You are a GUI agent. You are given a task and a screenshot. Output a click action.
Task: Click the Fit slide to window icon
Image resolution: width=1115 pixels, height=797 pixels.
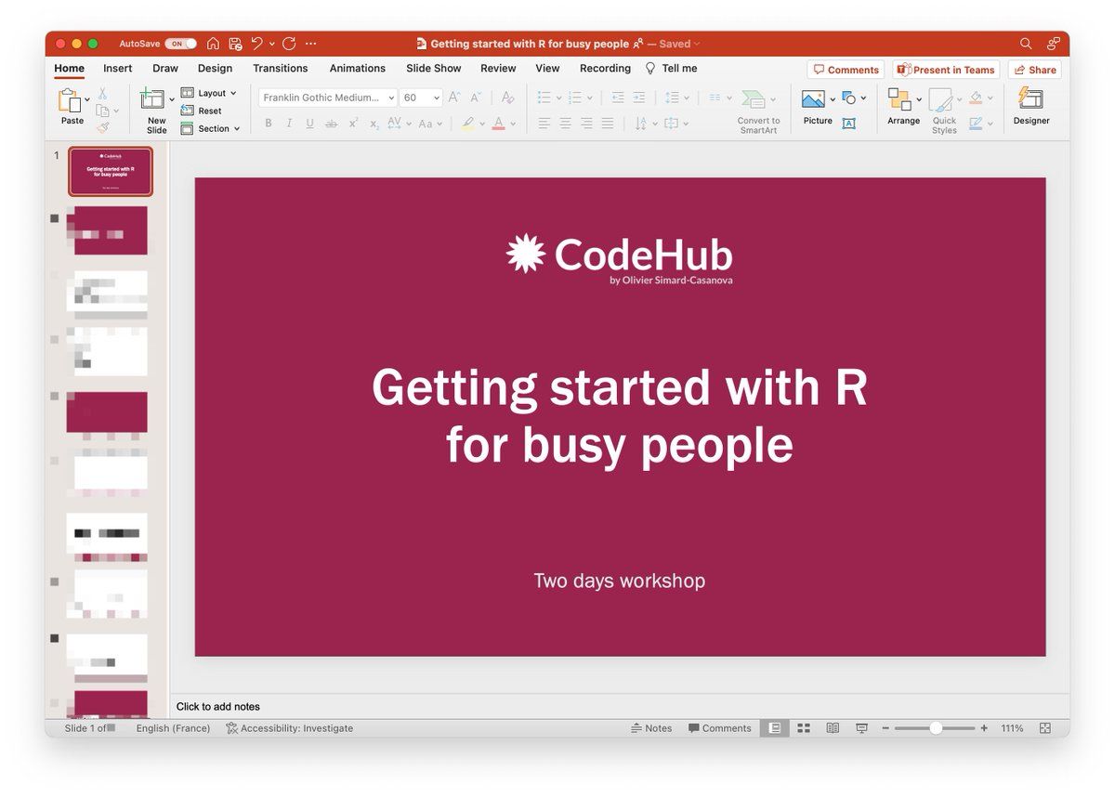(x=1045, y=728)
